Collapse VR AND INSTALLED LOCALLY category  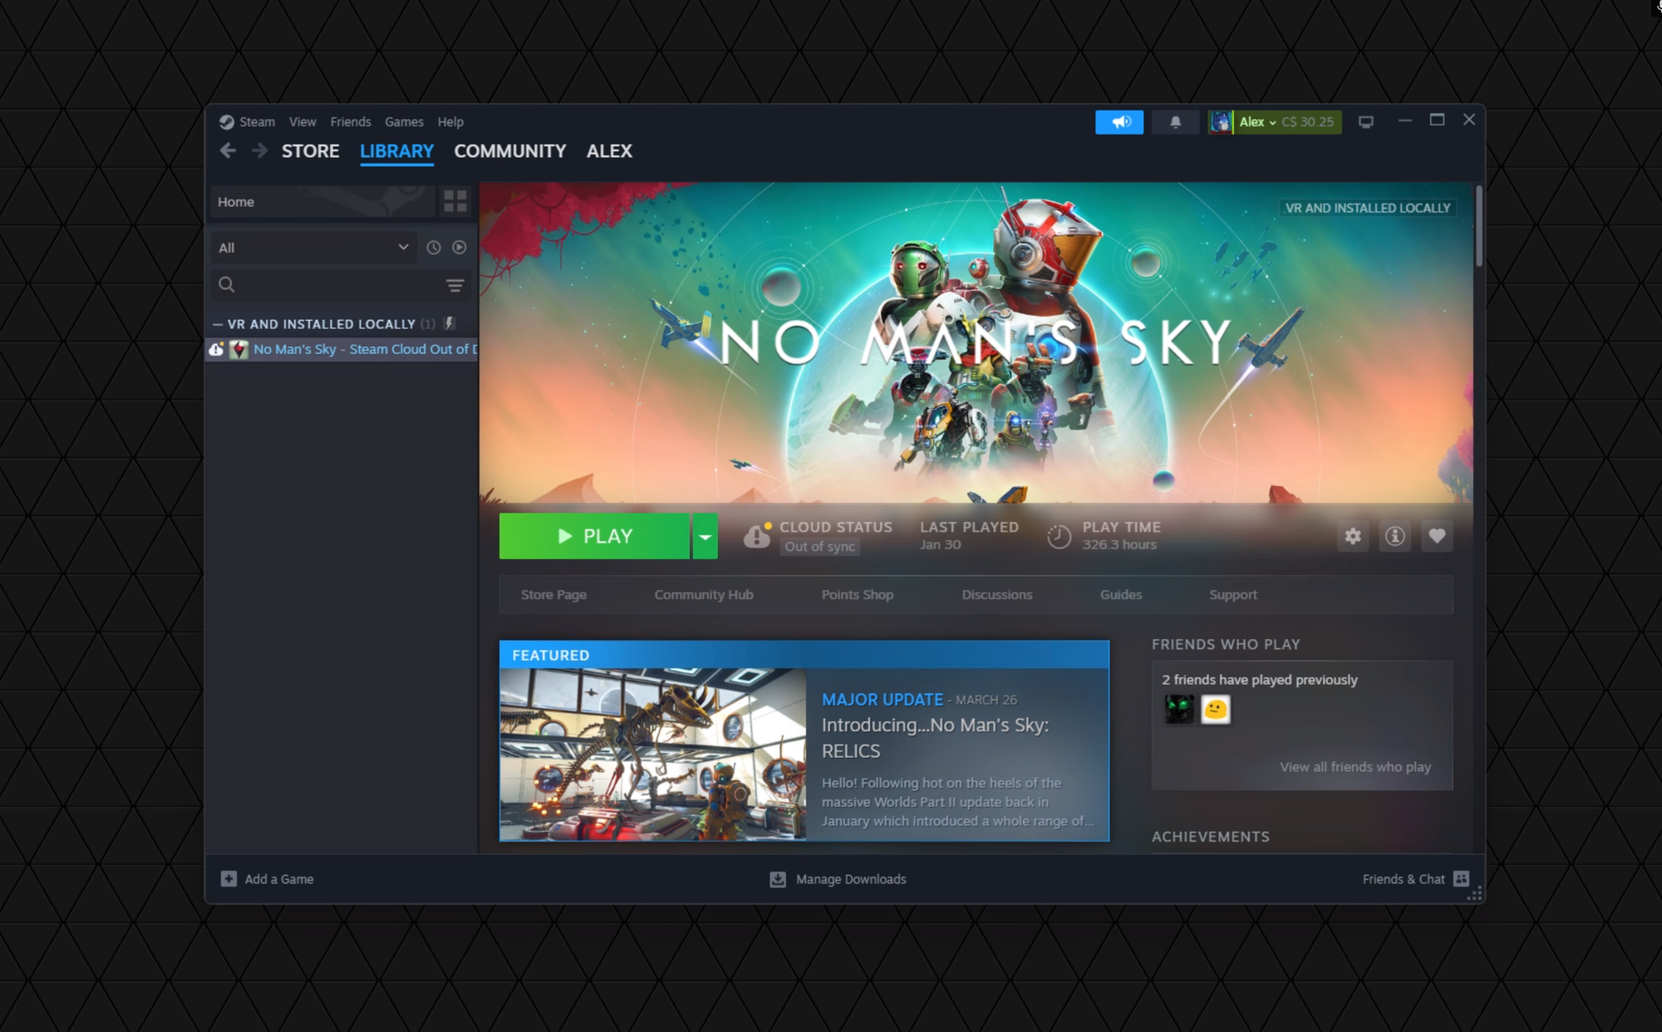218,324
